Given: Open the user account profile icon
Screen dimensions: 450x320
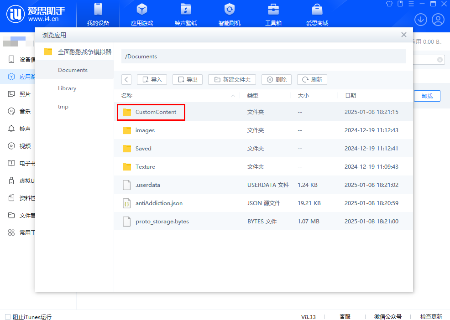Looking at the screenshot, I should [x=438, y=20].
